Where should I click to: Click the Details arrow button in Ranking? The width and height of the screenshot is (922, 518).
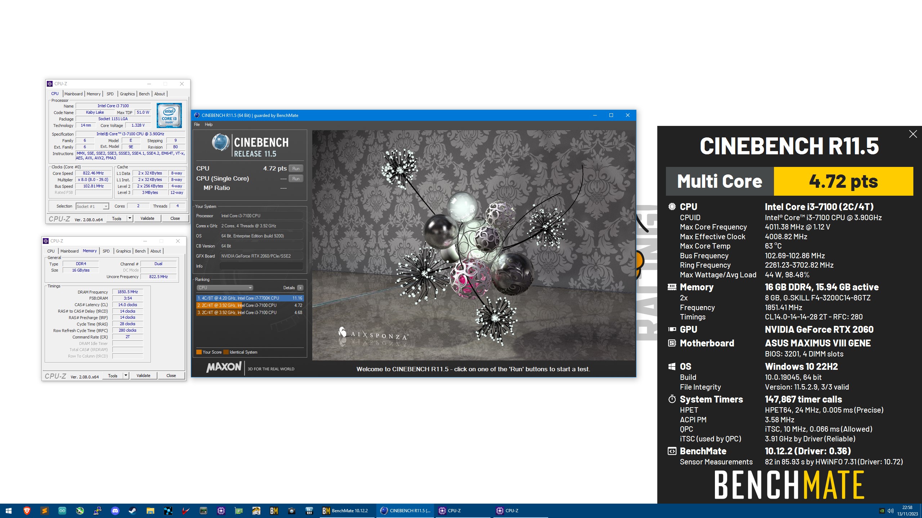[300, 288]
